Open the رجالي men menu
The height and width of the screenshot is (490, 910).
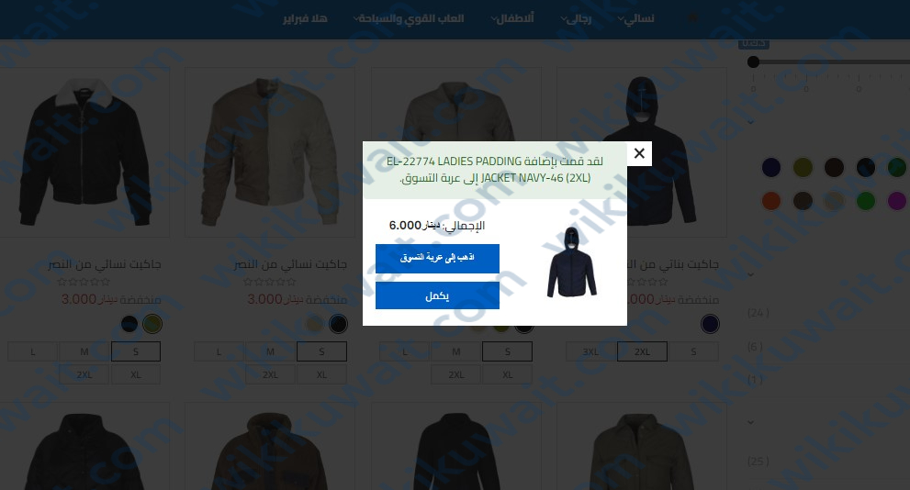tap(576, 18)
